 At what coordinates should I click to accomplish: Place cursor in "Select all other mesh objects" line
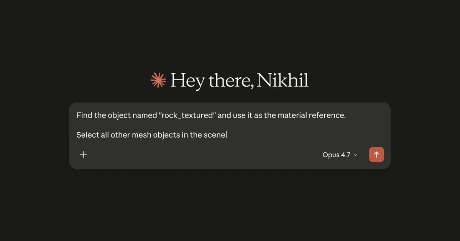152,135
